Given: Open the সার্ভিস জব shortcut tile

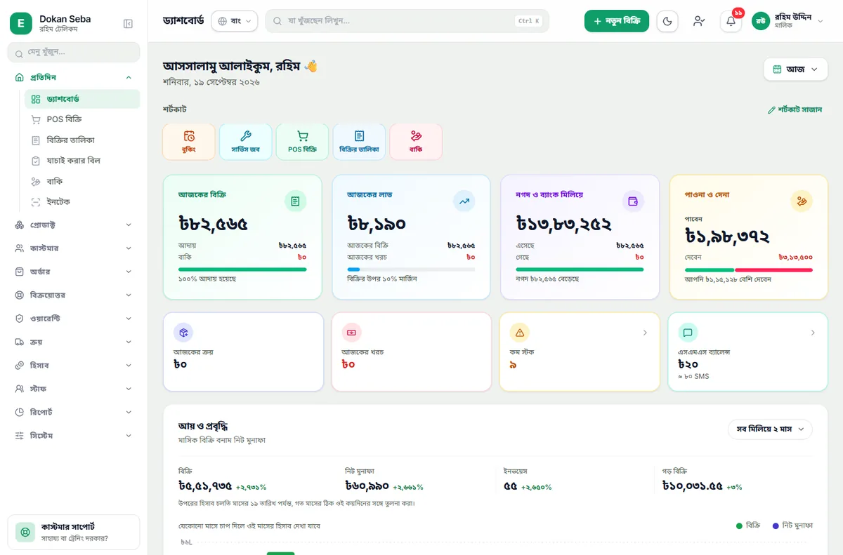Looking at the screenshot, I should [246, 142].
